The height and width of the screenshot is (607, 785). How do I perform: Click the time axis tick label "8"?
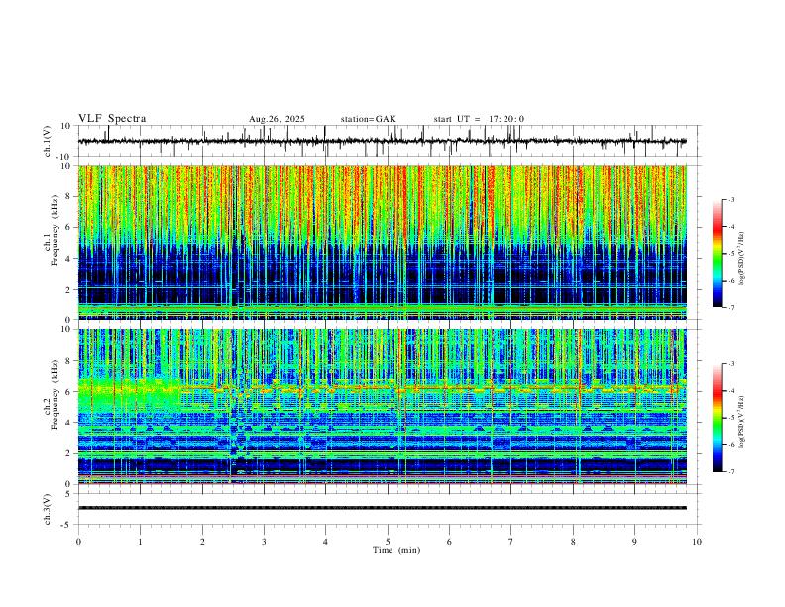(x=573, y=542)
